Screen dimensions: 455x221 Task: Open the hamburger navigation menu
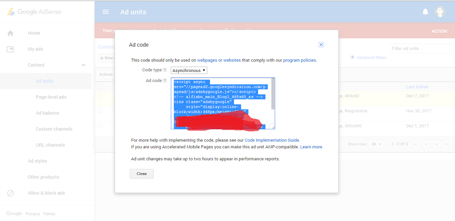coord(106,12)
